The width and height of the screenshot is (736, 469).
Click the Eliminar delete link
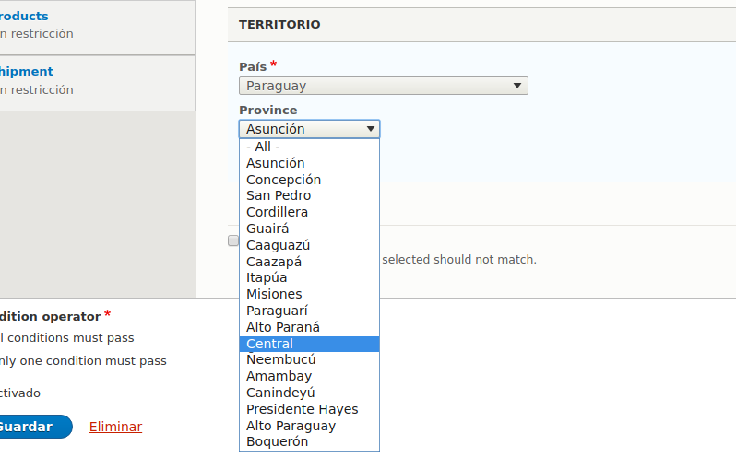point(115,427)
